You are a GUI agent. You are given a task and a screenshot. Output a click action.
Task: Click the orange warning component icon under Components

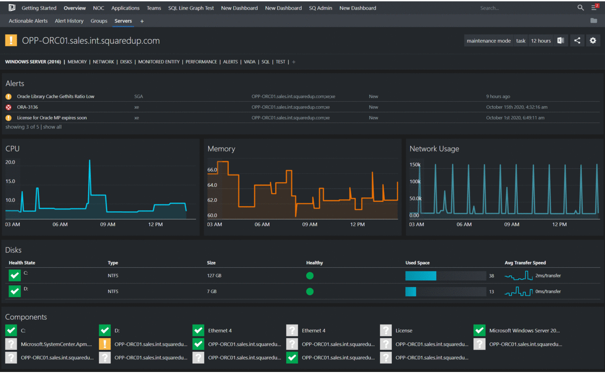[x=105, y=344]
